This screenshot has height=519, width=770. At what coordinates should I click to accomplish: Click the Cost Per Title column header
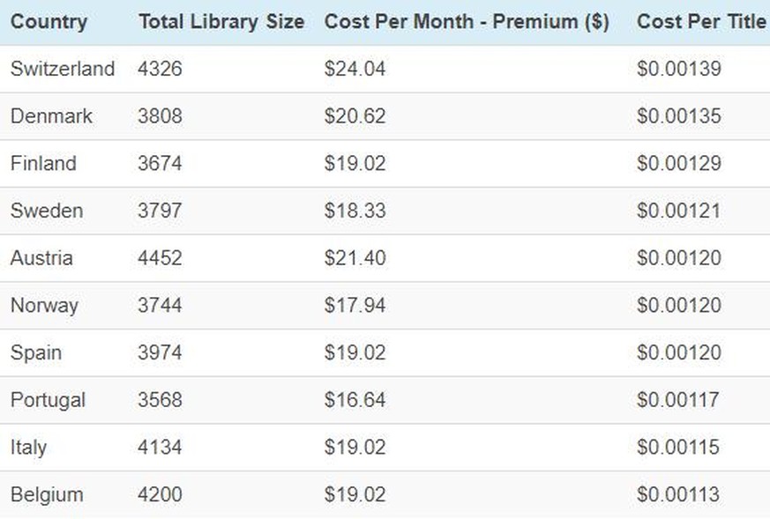[x=702, y=22]
